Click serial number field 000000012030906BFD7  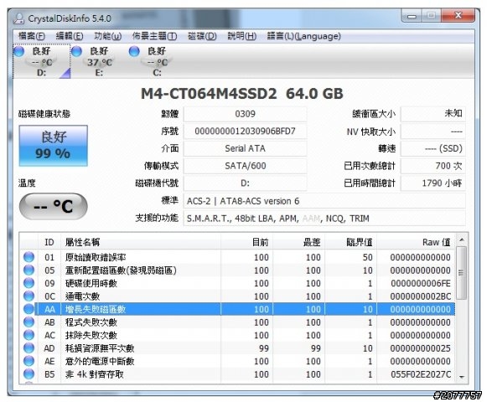point(245,131)
